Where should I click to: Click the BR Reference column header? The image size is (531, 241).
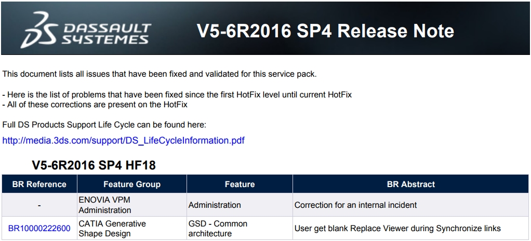point(39,184)
